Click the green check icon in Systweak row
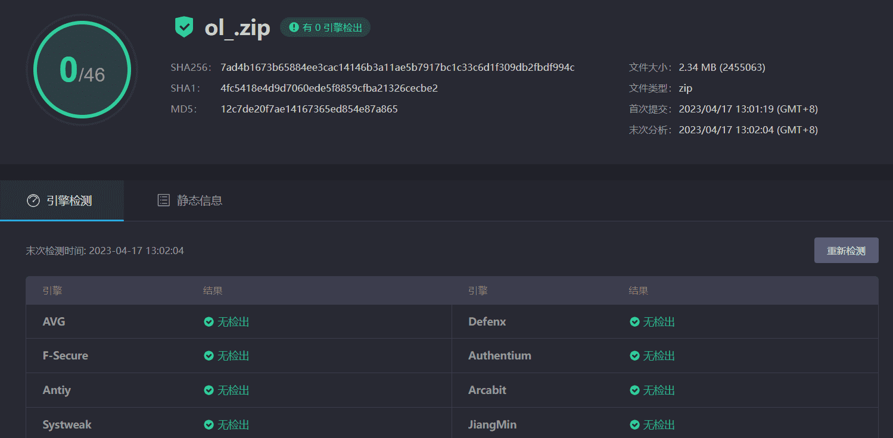The height and width of the screenshot is (438, 893). click(x=209, y=425)
